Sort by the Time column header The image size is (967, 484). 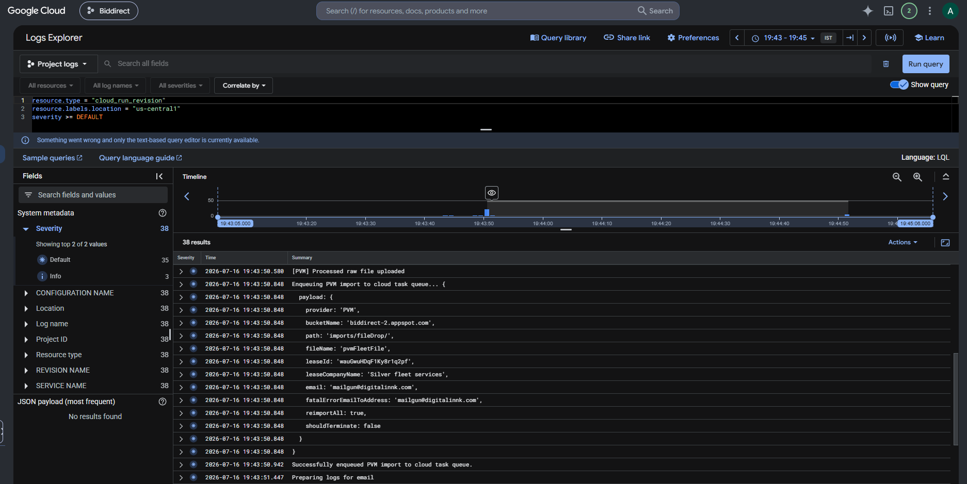(211, 258)
